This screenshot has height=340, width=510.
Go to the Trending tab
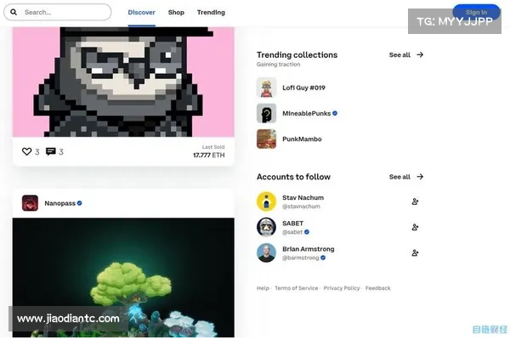(x=211, y=13)
